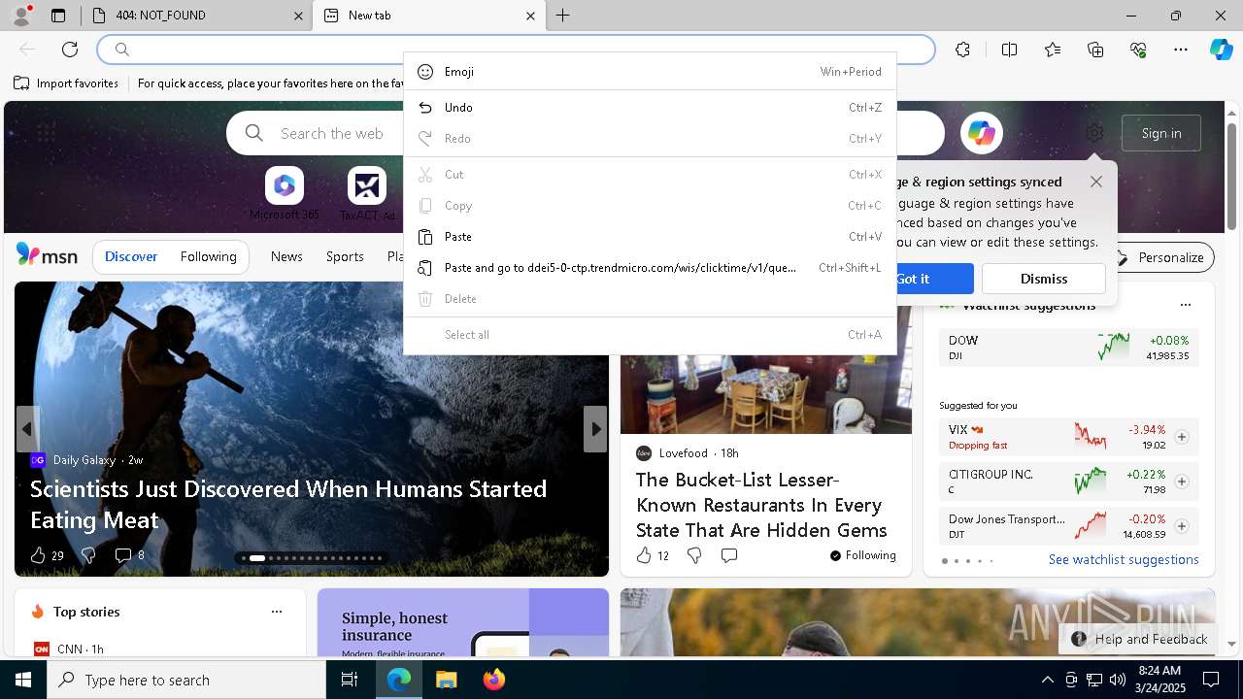Open News category
Screen dimensions: 1243x699
[x=286, y=257]
